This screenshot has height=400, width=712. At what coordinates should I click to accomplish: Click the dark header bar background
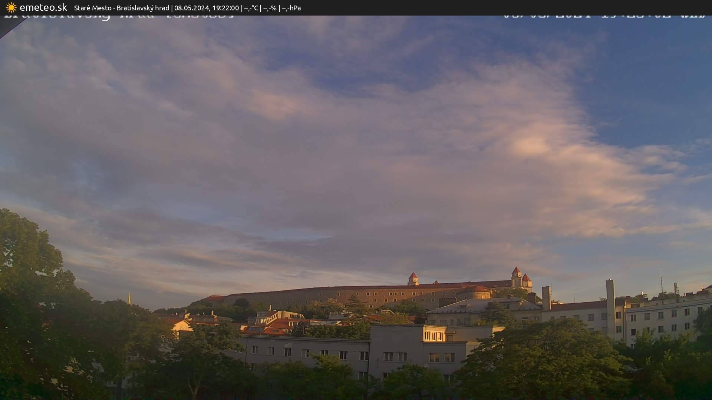click(x=408, y=7)
